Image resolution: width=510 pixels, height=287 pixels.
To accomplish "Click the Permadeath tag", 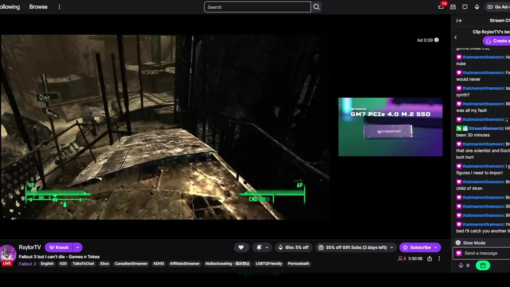I will (298, 264).
